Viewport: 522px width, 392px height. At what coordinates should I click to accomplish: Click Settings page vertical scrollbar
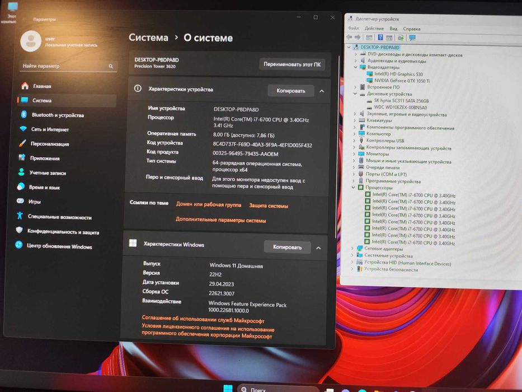click(x=337, y=147)
